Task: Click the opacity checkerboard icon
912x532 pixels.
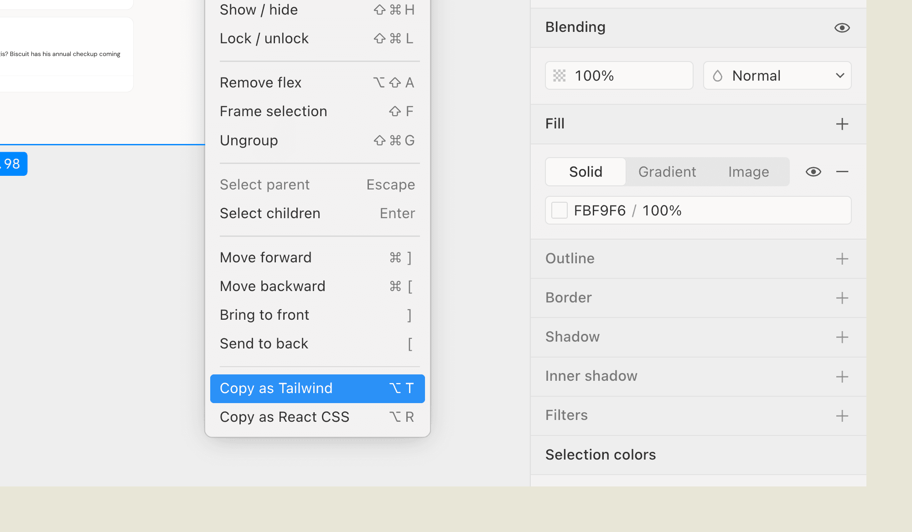Action: [559, 76]
